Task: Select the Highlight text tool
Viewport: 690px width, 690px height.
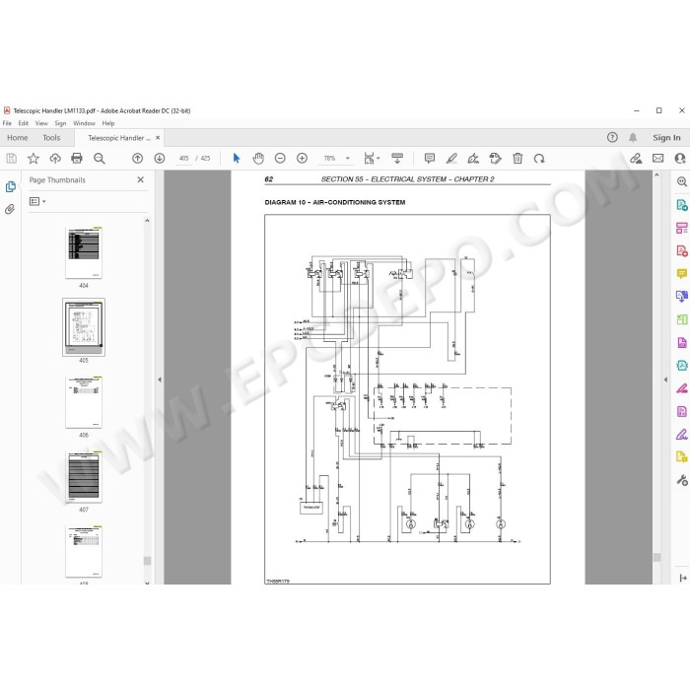Action: [x=451, y=159]
